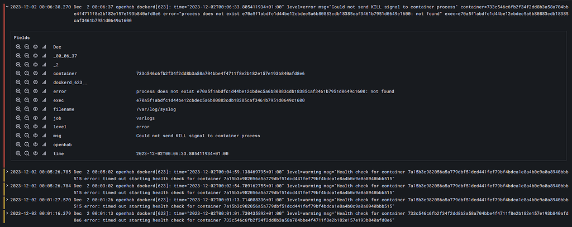Expand the 00:01:27.570 log entry
The height and width of the screenshot is (227, 572).
pos(7,200)
